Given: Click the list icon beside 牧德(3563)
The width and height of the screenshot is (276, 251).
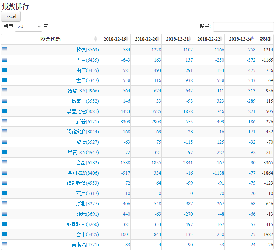Looking at the screenshot, I should [5, 49].
